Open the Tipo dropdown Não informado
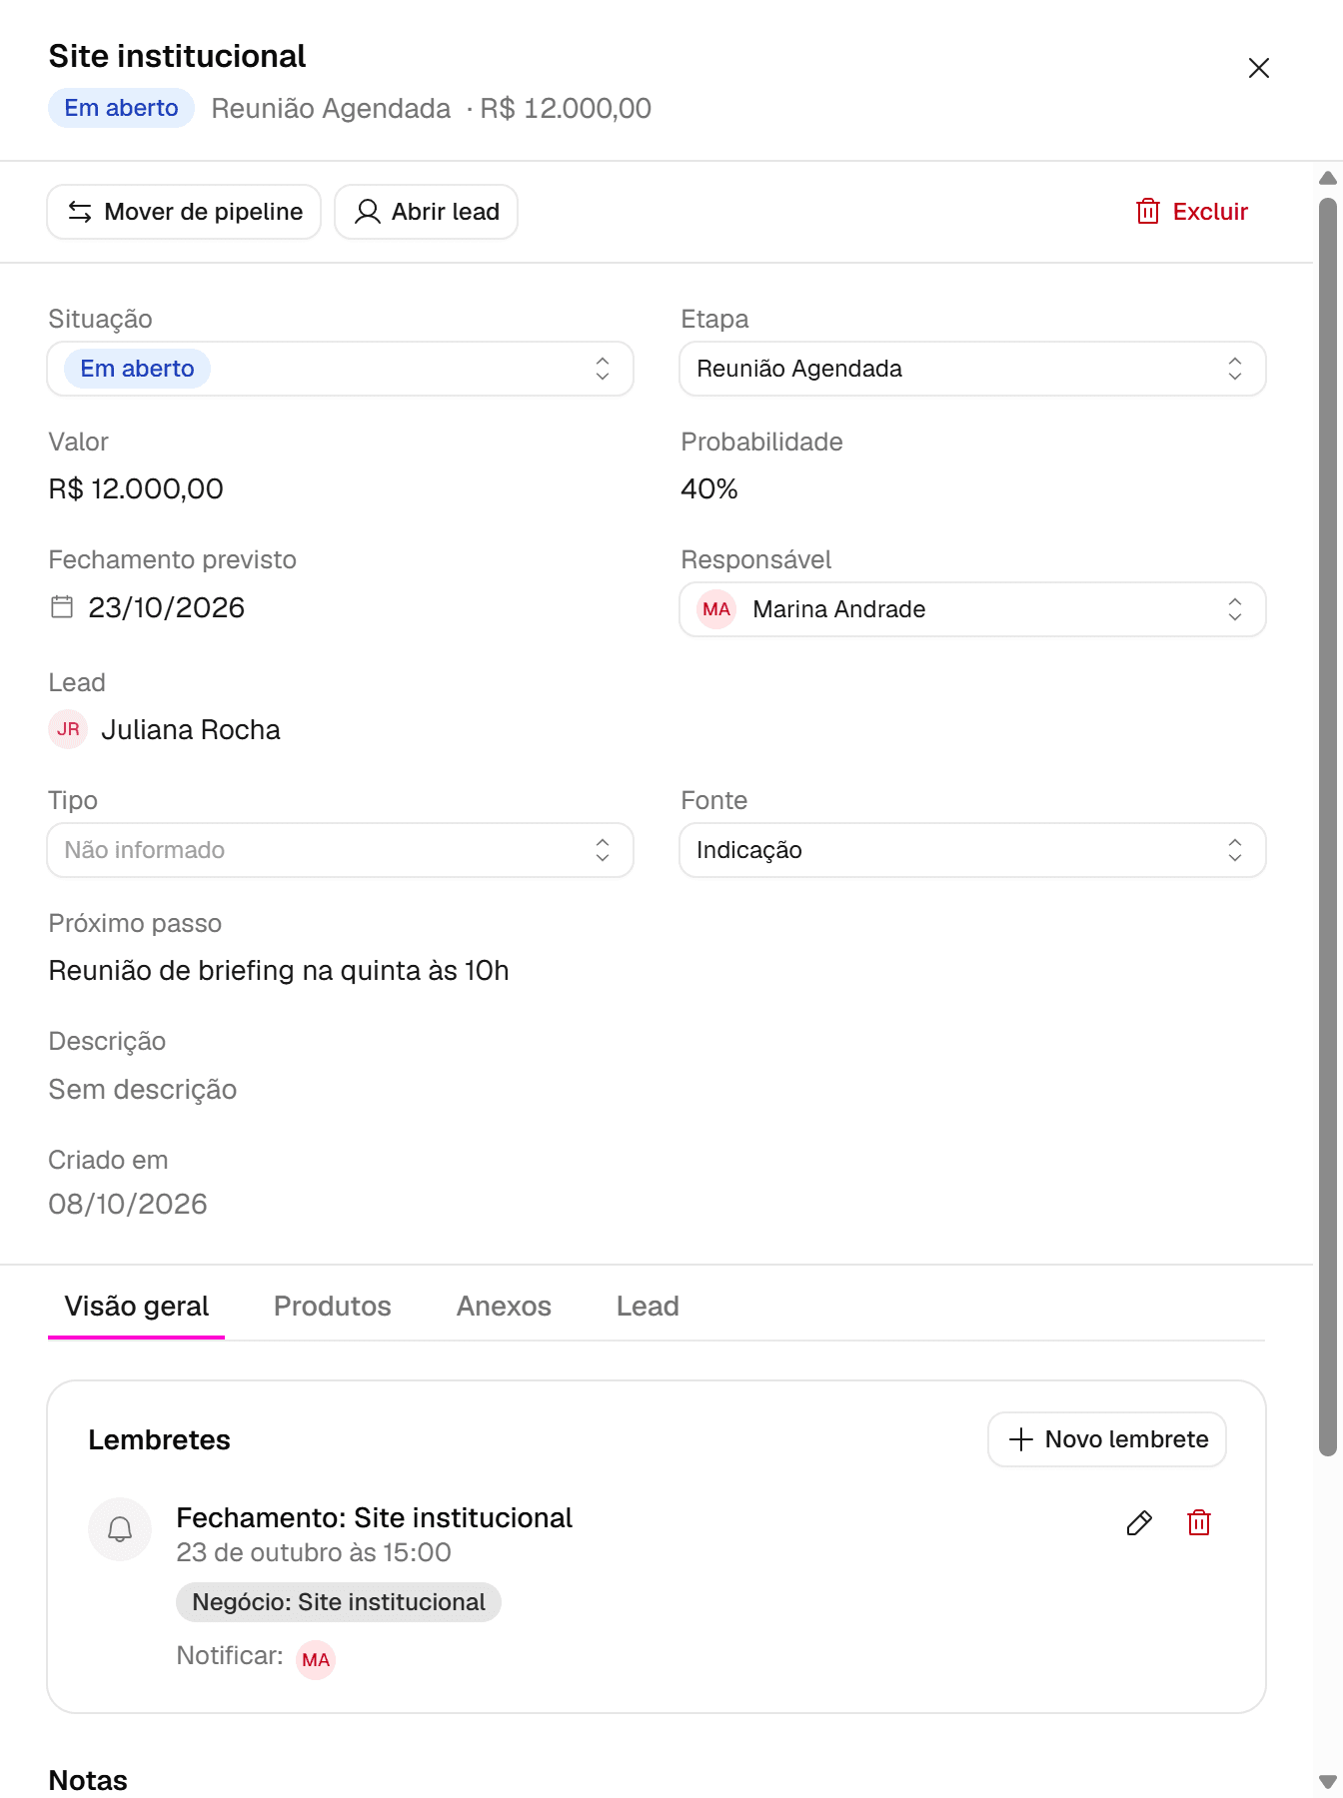The height and width of the screenshot is (1798, 1343). tap(341, 850)
